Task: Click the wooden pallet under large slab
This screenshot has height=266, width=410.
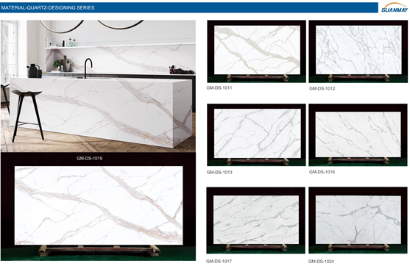Action: click(x=99, y=251)
